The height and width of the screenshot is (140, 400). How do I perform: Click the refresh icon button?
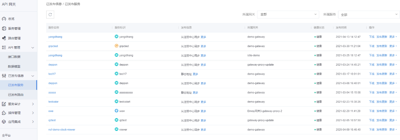coord(50,14)
